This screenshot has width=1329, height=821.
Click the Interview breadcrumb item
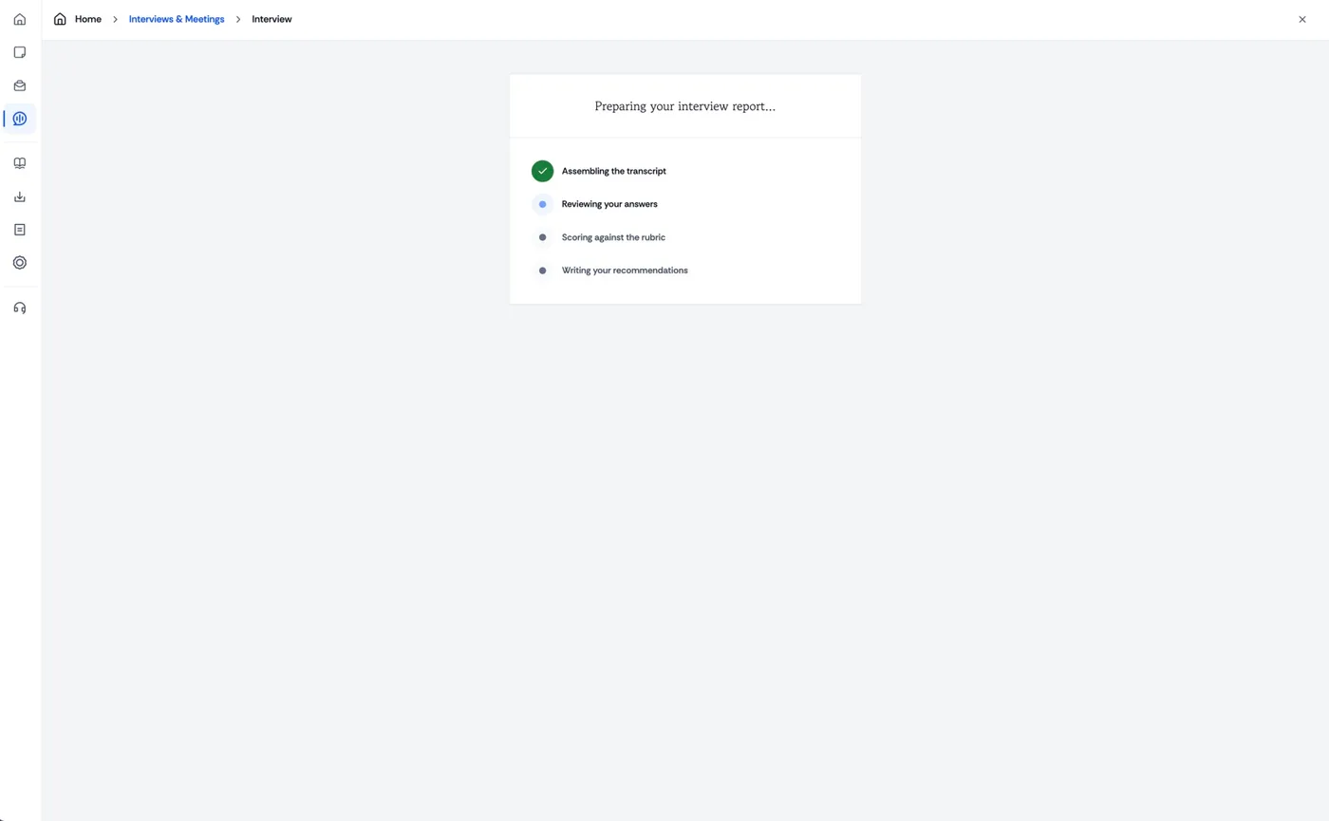[x=271, y=19]
